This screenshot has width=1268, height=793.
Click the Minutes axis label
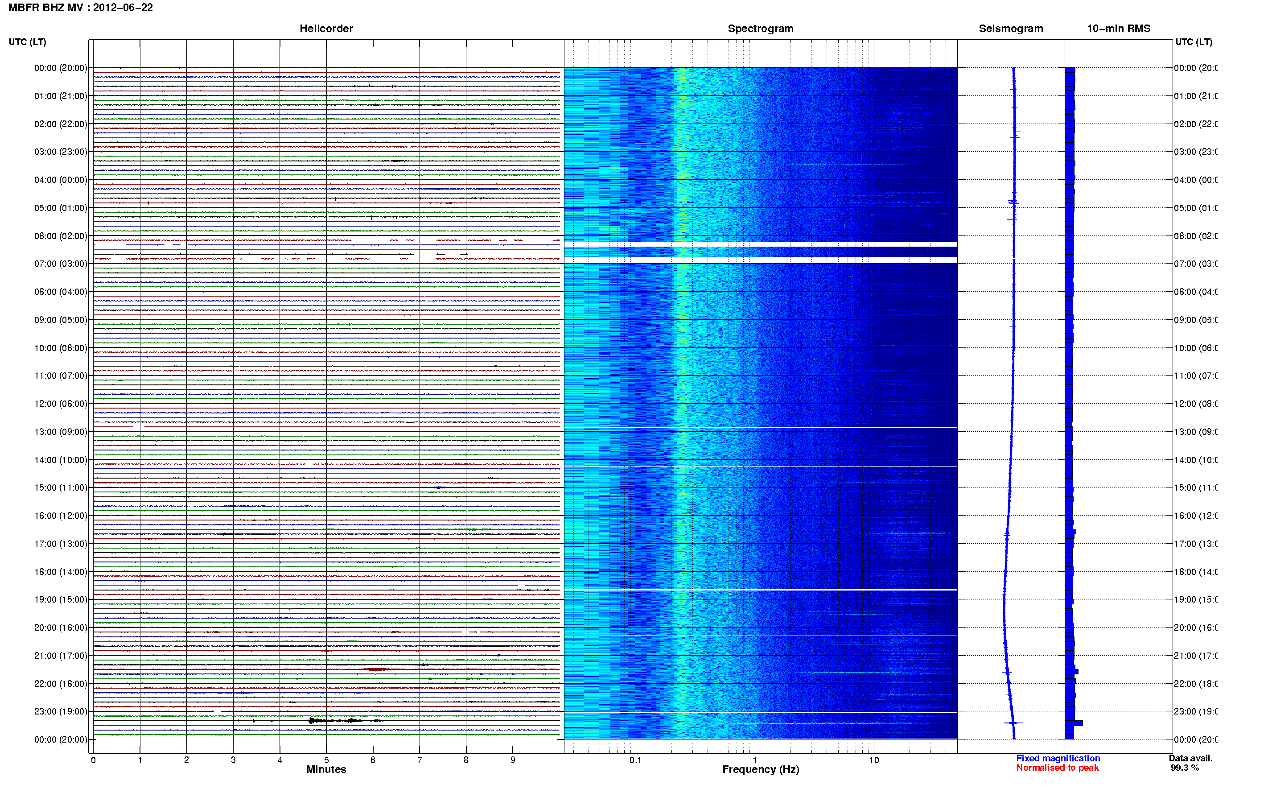(x=326, y=769)
